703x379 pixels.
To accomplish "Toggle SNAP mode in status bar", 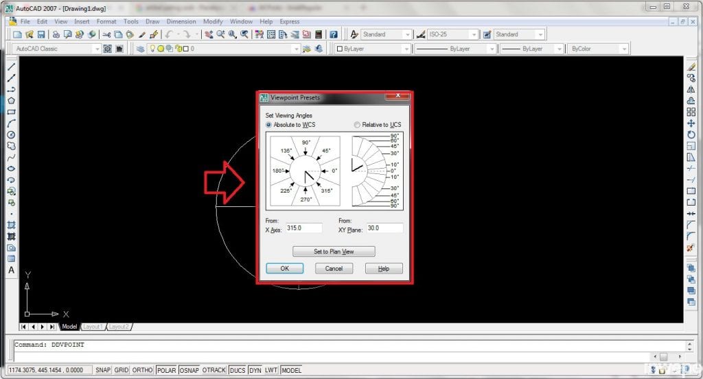I will 103,370.
